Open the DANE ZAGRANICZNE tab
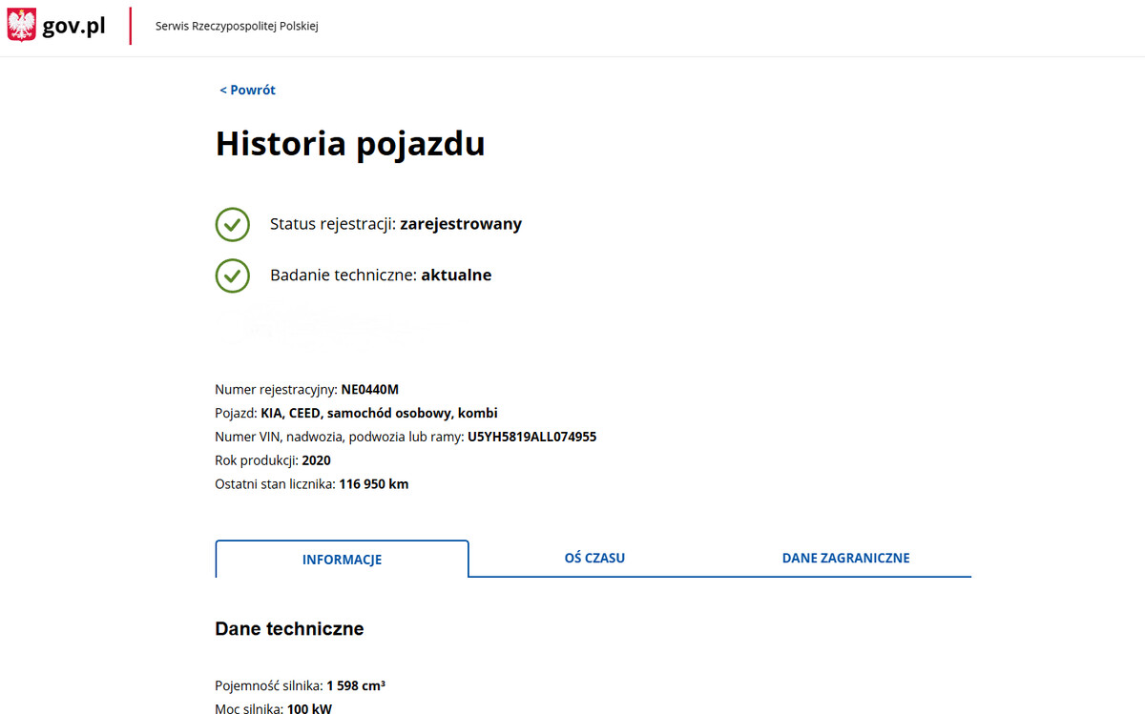The width and height of the screenshot is (1145, 714). click(x=845, y=558)
